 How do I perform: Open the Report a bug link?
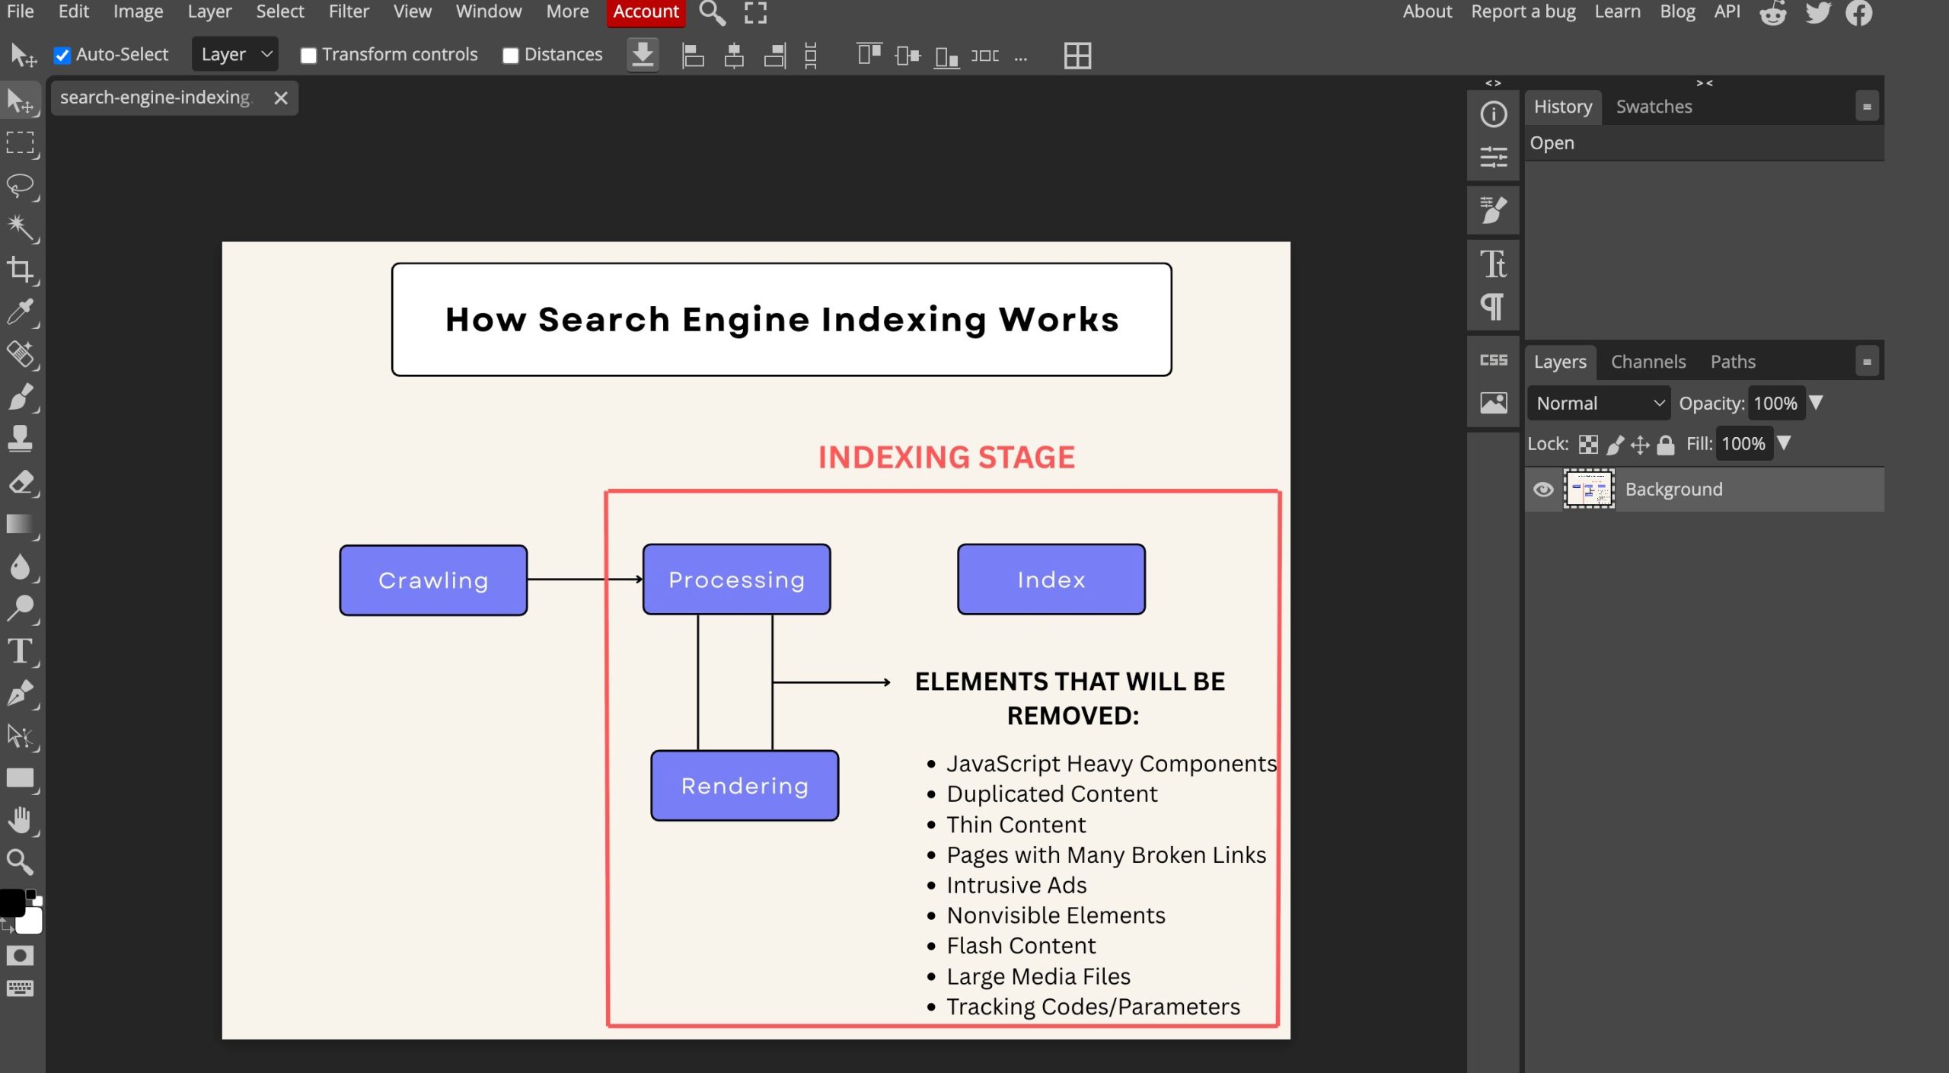[1523, 11]
